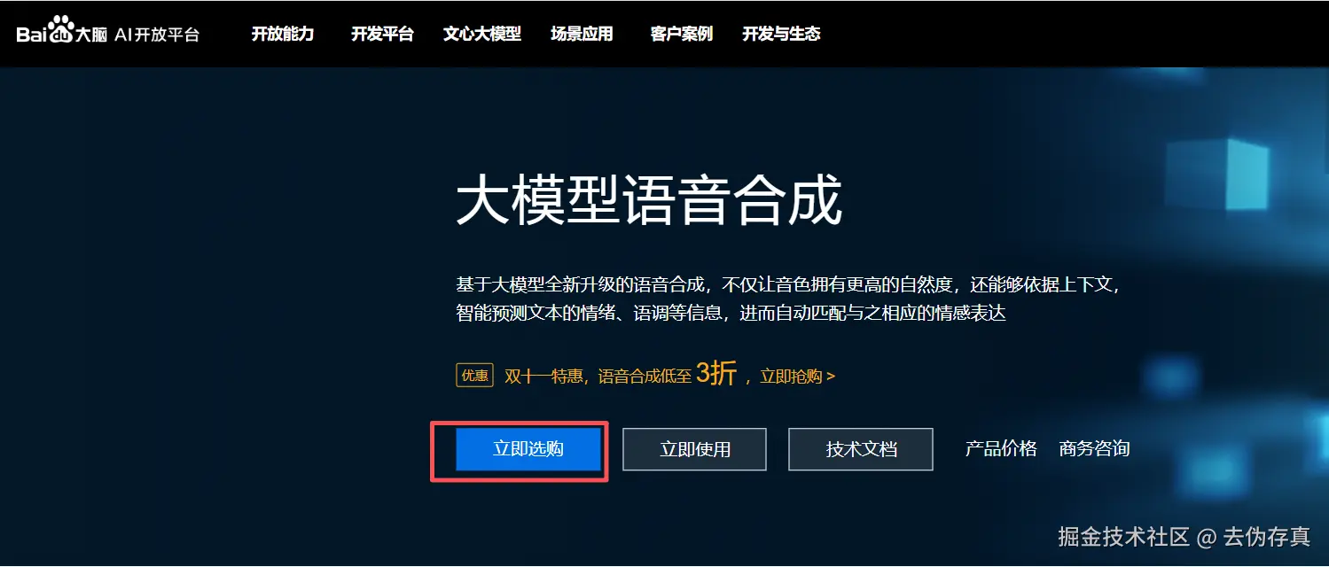Select 文心大模型 in the navigation bar
The image size is (1329, 567).
point(482,35)
